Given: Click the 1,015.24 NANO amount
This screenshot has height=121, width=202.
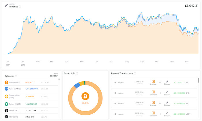Looking at the screenshot, I should click(x=31, y=89).
